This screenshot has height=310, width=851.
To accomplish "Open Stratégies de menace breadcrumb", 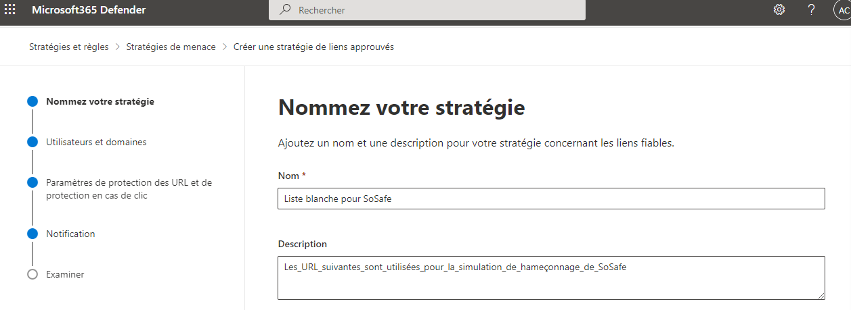I will pos(171,47).
